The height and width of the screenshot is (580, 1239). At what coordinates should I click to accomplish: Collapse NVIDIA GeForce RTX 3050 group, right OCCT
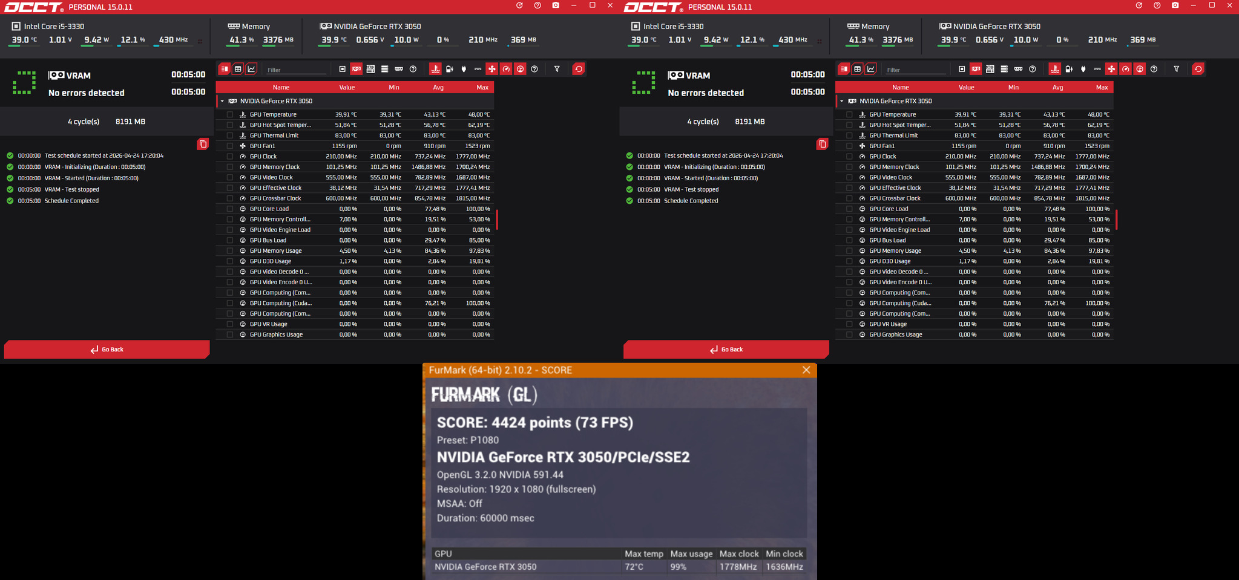842,101
